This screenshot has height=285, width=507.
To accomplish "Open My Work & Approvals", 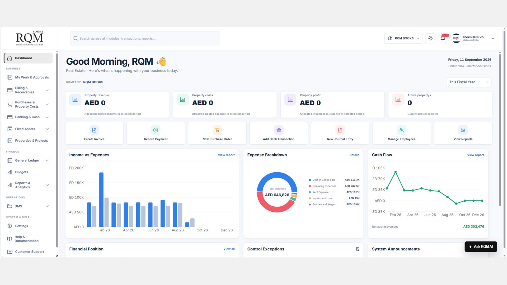I will coord(28,77).
